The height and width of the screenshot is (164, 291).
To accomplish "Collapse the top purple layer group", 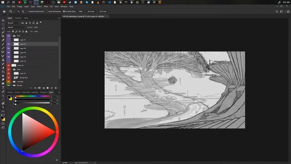I will pyautogui.click(x=12, y=36).
